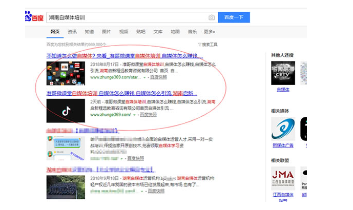Screen dimensions: 353x210
Task: Click the 其他人还搜 heading
Action: tap(282, 55)
